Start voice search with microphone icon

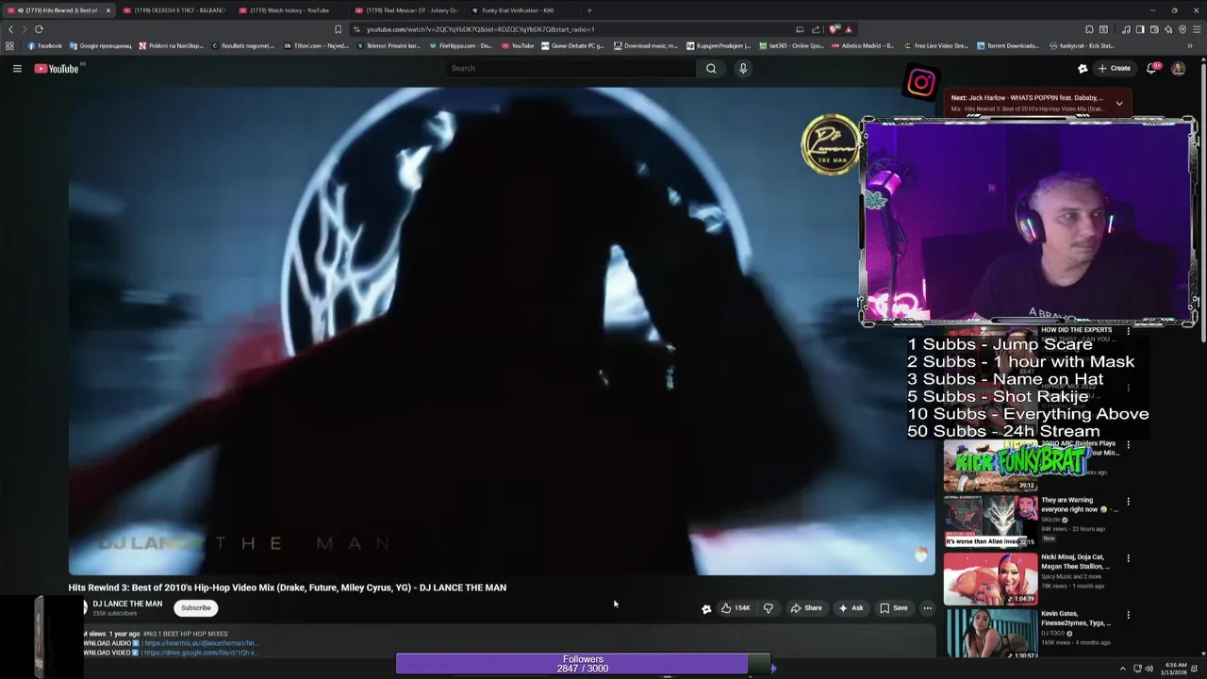pyautogui.click(x=743, y=68)
